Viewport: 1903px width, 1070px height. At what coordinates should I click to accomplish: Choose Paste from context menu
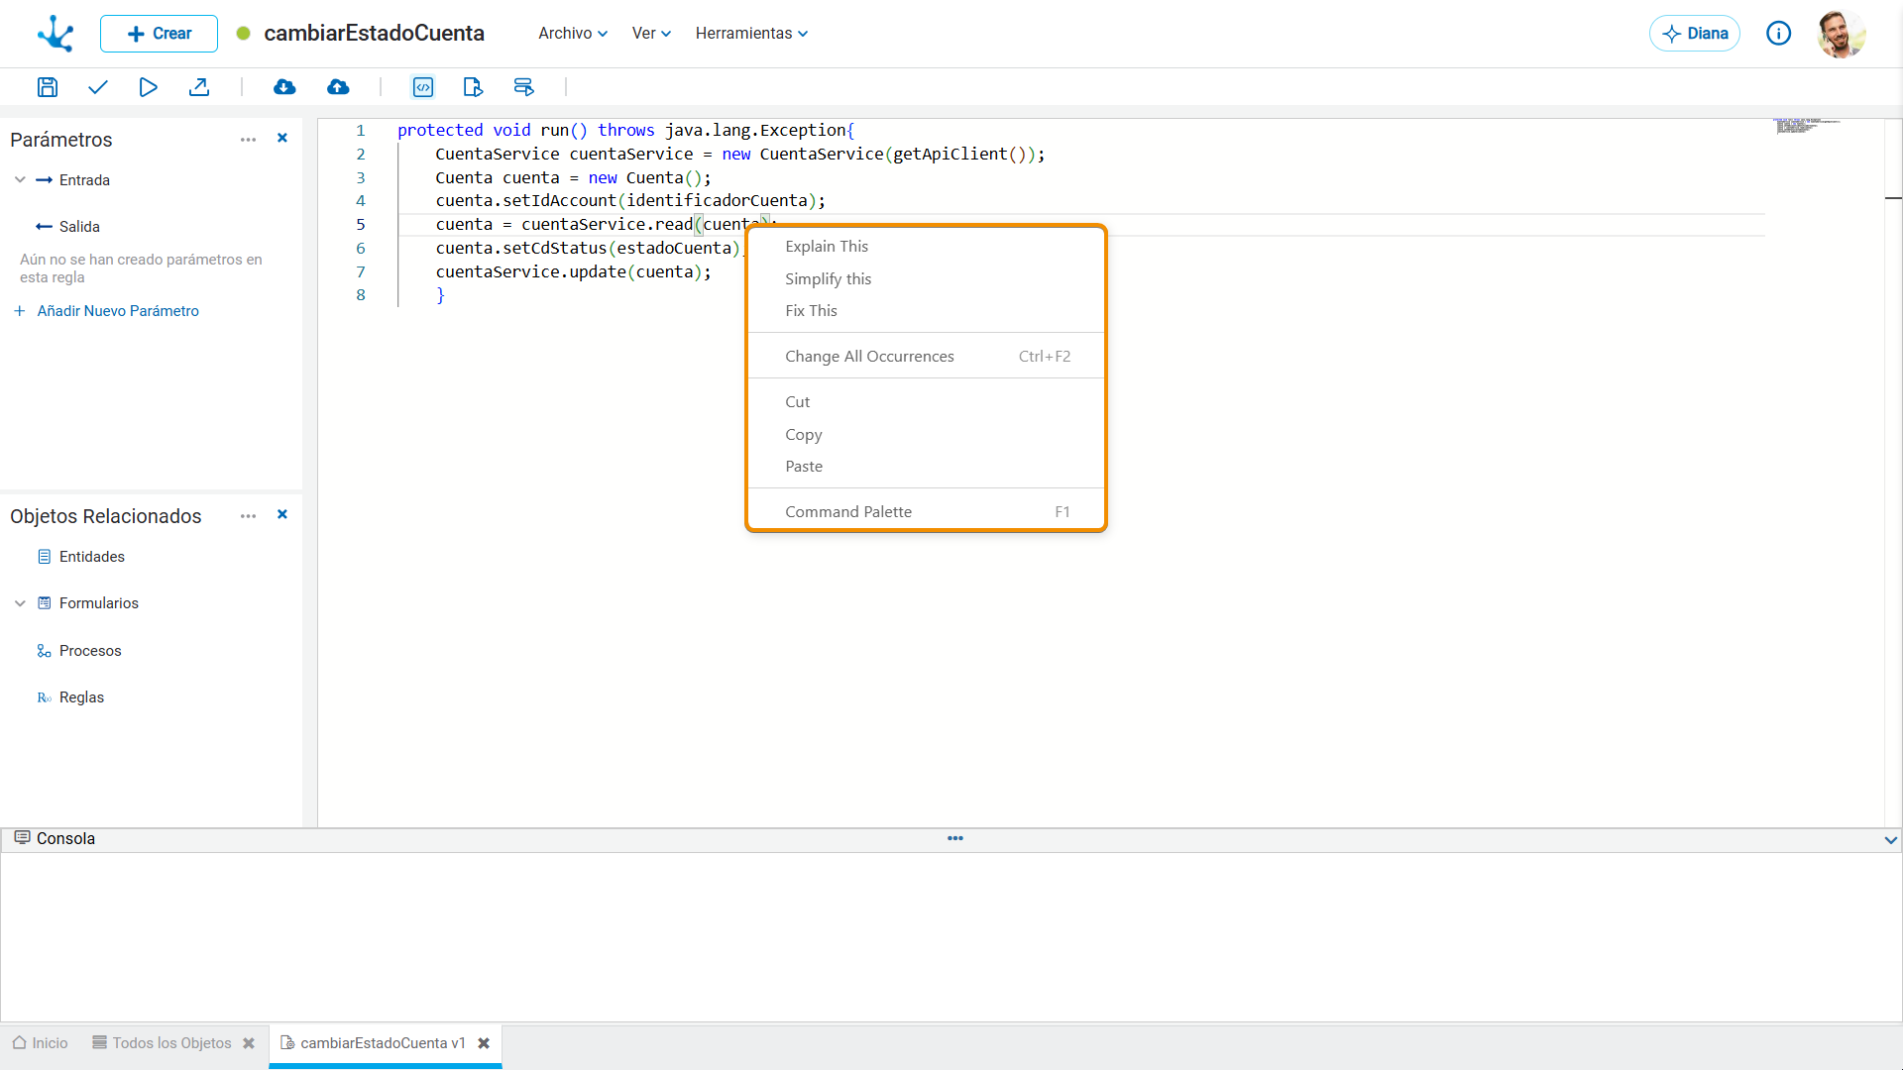click(926, 467)
